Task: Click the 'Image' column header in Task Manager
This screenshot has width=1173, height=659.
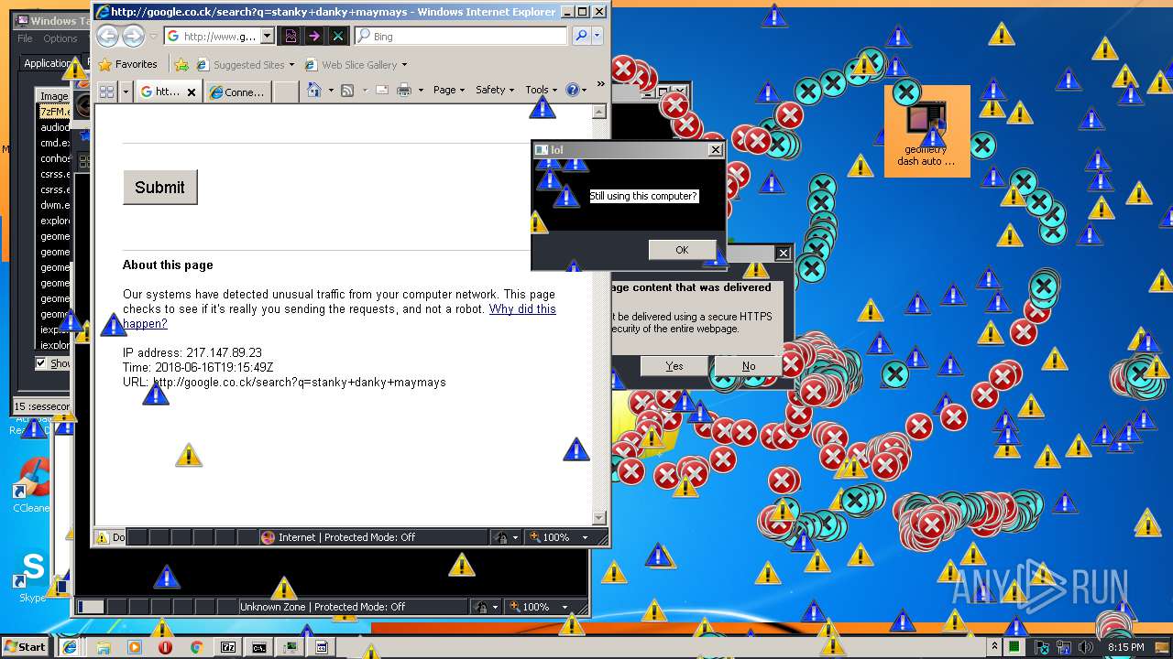Action: (x=53, y=96)
